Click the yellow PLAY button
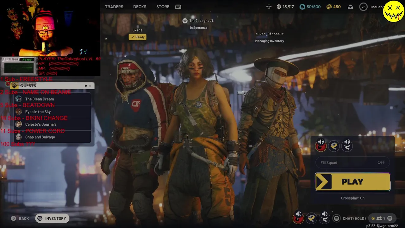The image size is (405, 228). tap(352, 182)
